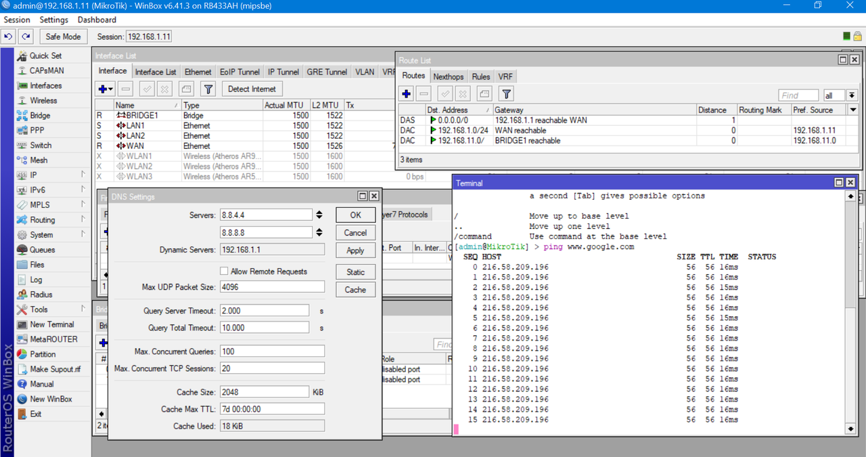Open the Radius sidebar item

(x=41, y=295)
